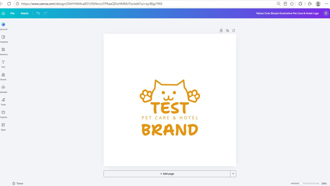Image resolution: width=330 pixels, height=186 pixels.
Task: Select the PET CARE & HOTEL text
Action: click(170, 118)
